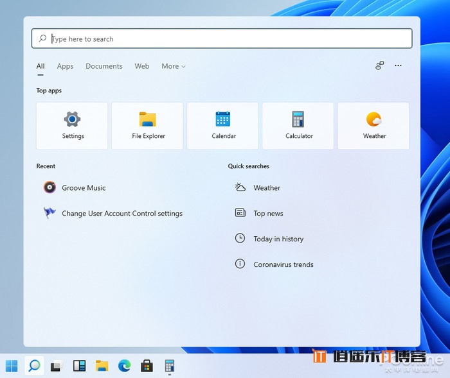The width and height of the screenshot is (450, 378).
Task: Open the Weather app tile in Top apps
Action: 373,126
